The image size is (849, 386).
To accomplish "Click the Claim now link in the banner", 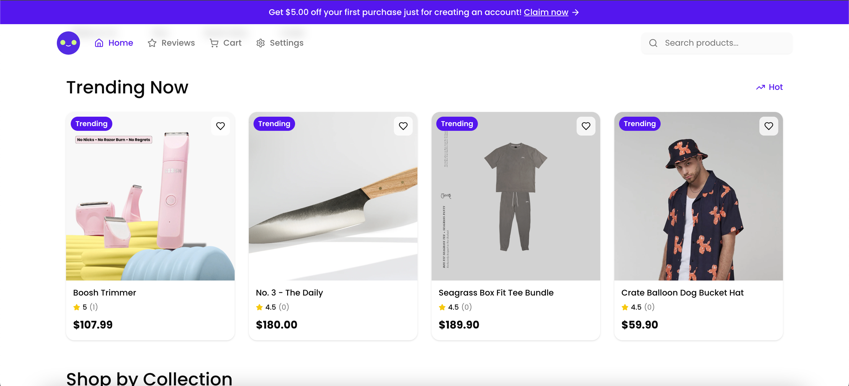I will coord(546,12).
